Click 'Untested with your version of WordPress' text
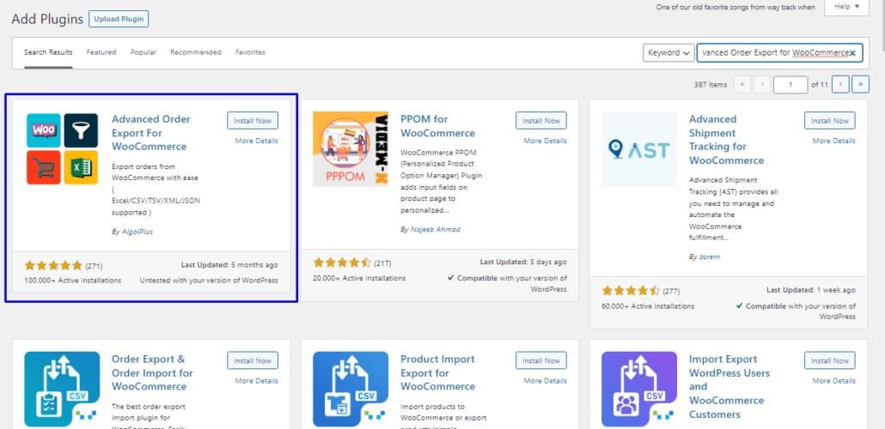Image resolution: width=885 pixels, height=429 pixels. (209, 281)
